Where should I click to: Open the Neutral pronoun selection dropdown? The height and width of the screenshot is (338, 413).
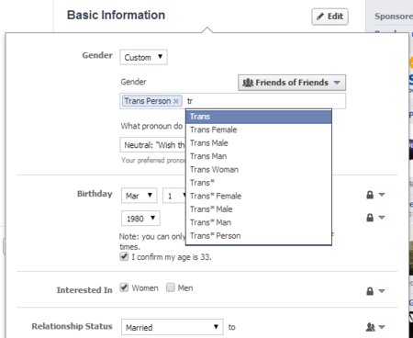[x=152, y=145]
